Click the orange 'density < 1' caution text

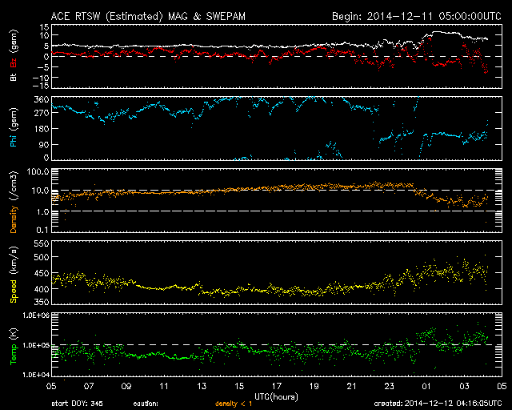[234, 404]
